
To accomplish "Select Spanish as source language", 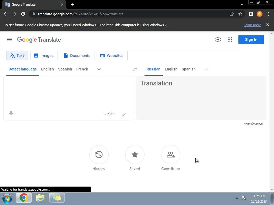I will (65, 69).
